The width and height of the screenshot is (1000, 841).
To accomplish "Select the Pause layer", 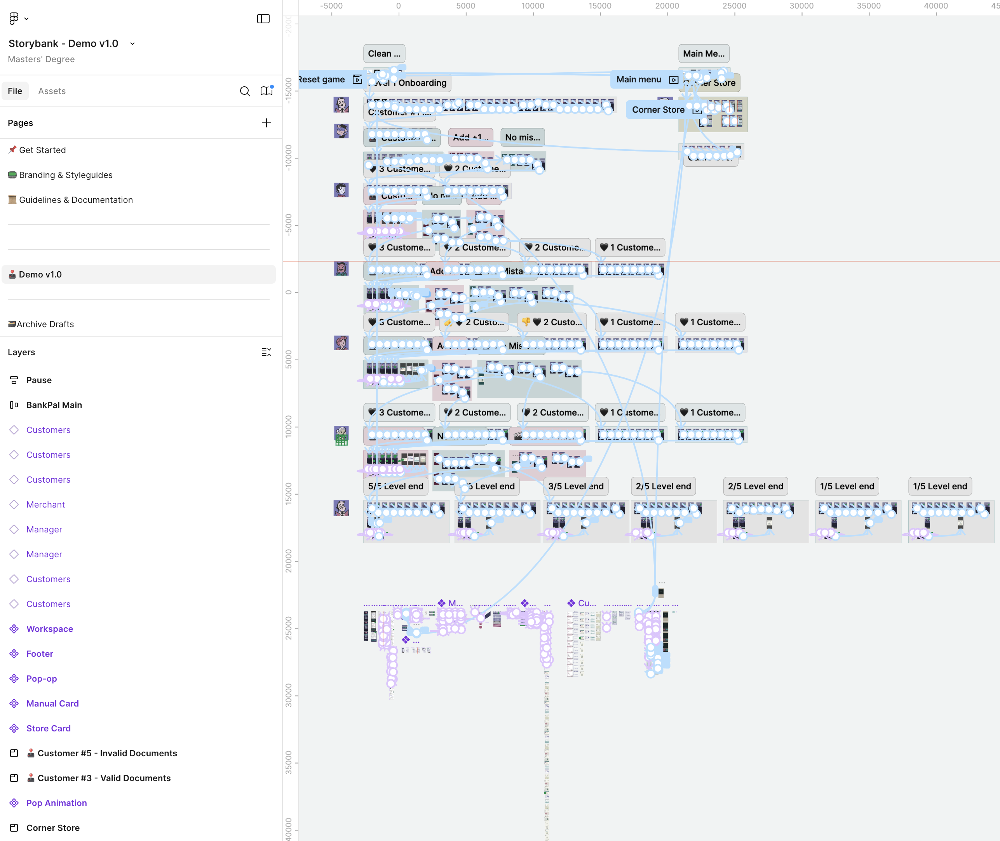I will [x=39, y=380].
